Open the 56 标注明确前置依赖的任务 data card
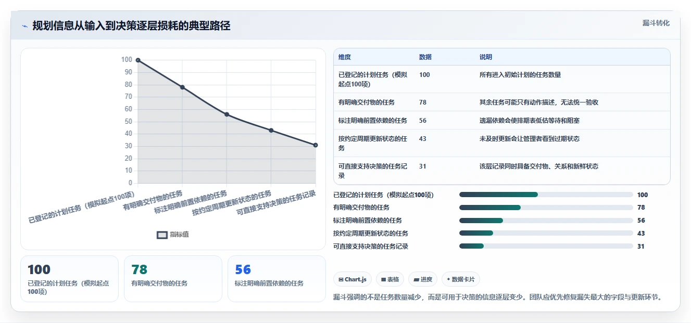691x323 pixels. coord(277,279)
